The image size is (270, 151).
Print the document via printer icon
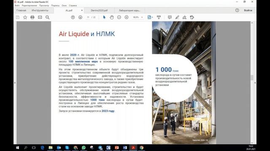(32, 17)
